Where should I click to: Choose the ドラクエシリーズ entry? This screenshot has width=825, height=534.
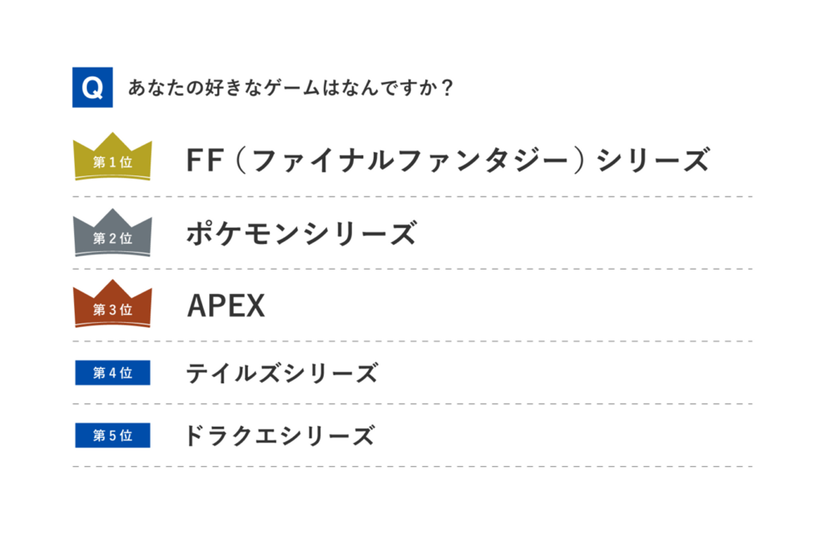pyautogui.click(x=280, y=436)
